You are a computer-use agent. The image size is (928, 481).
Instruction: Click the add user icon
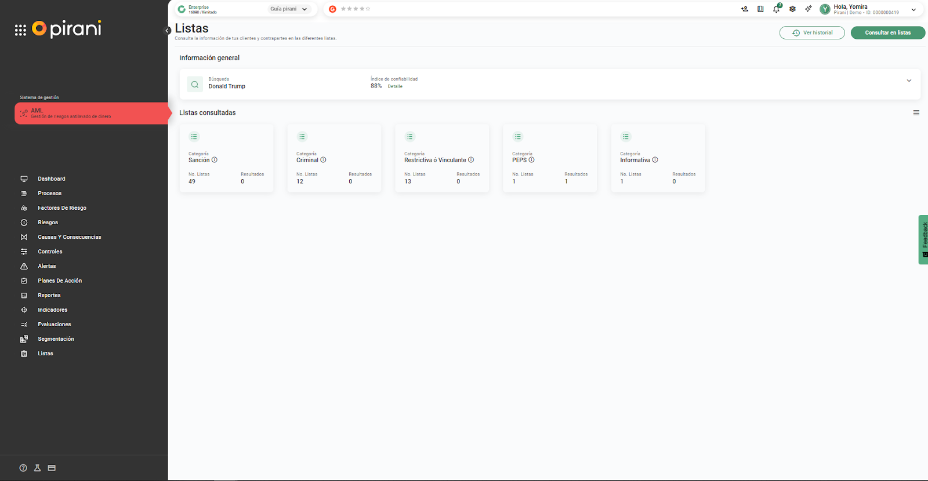click(745, 9)
